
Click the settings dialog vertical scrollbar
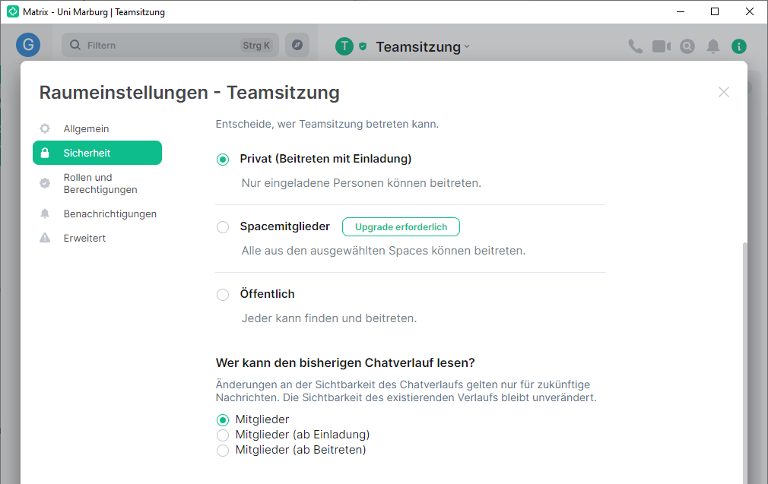(745, 362)
